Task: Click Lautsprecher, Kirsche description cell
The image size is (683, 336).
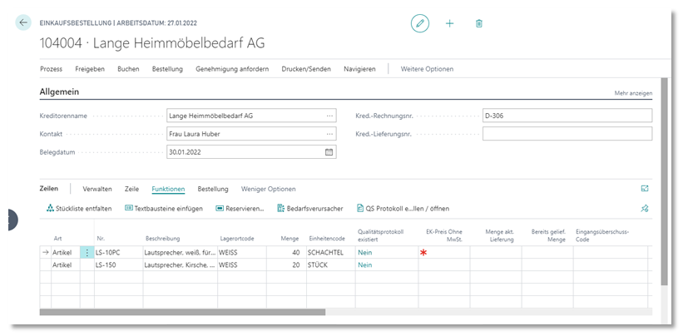Action: [180, 264]
